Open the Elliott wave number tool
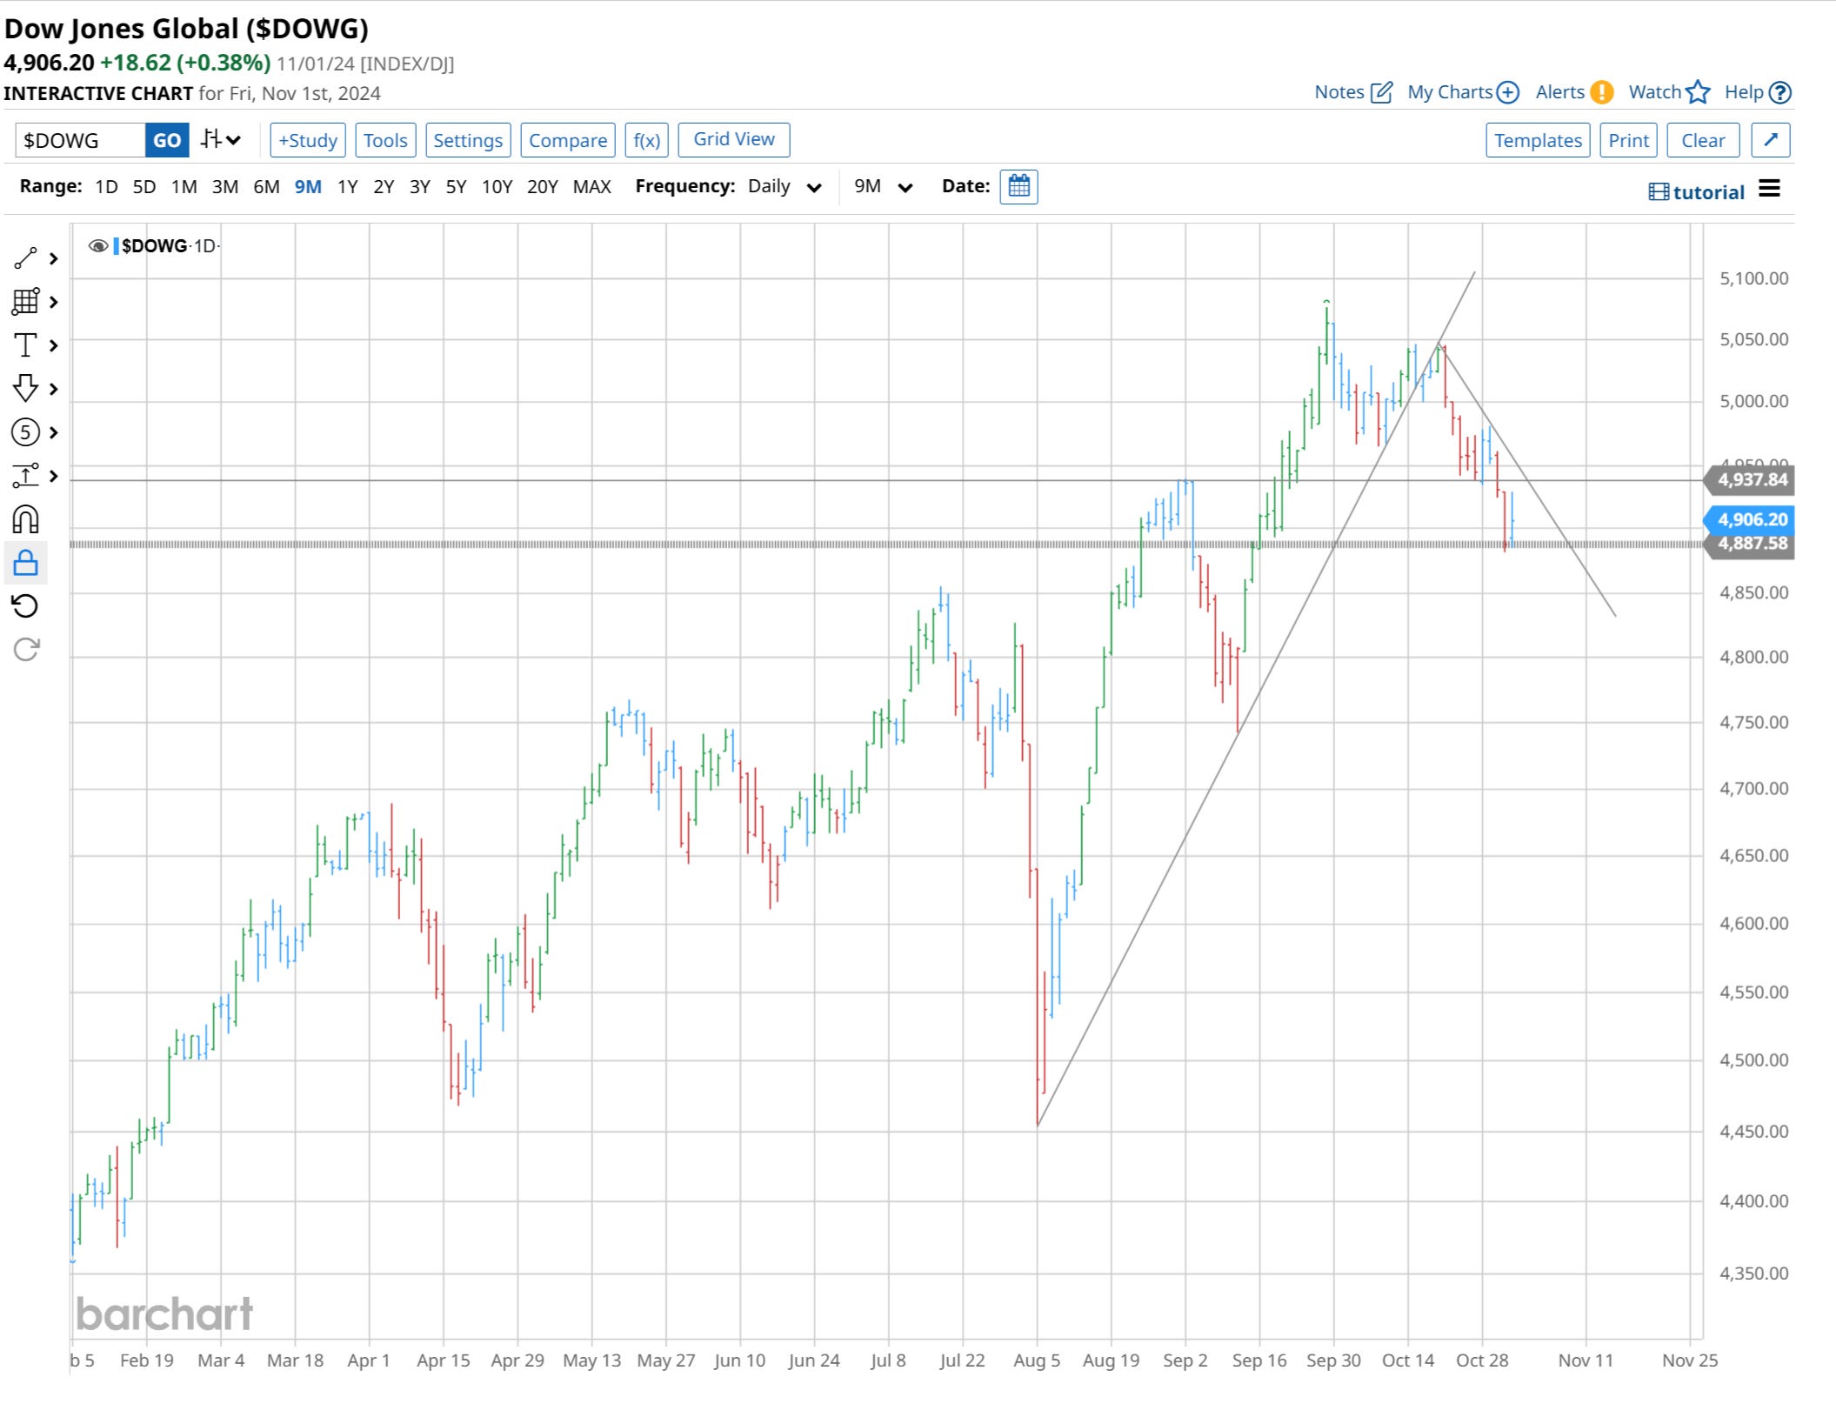Viewport: 1836px width, 1404px height. pos(25,432)
